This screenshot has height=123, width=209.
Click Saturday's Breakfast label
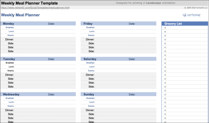click(90, 63)
